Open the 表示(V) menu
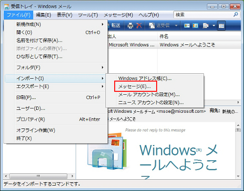 (x=64, y=15)
